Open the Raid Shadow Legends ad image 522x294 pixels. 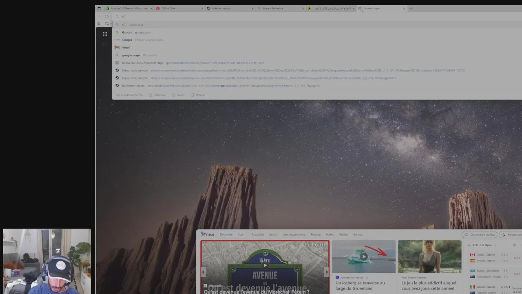pos(430,256)
